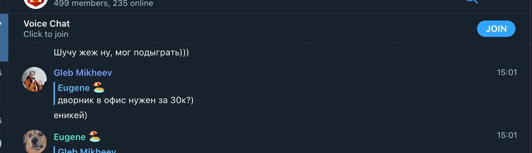
Task: Jump to quoted message "дворник в офис нужен за 30к?)"
Action: (x=126, y=100)
